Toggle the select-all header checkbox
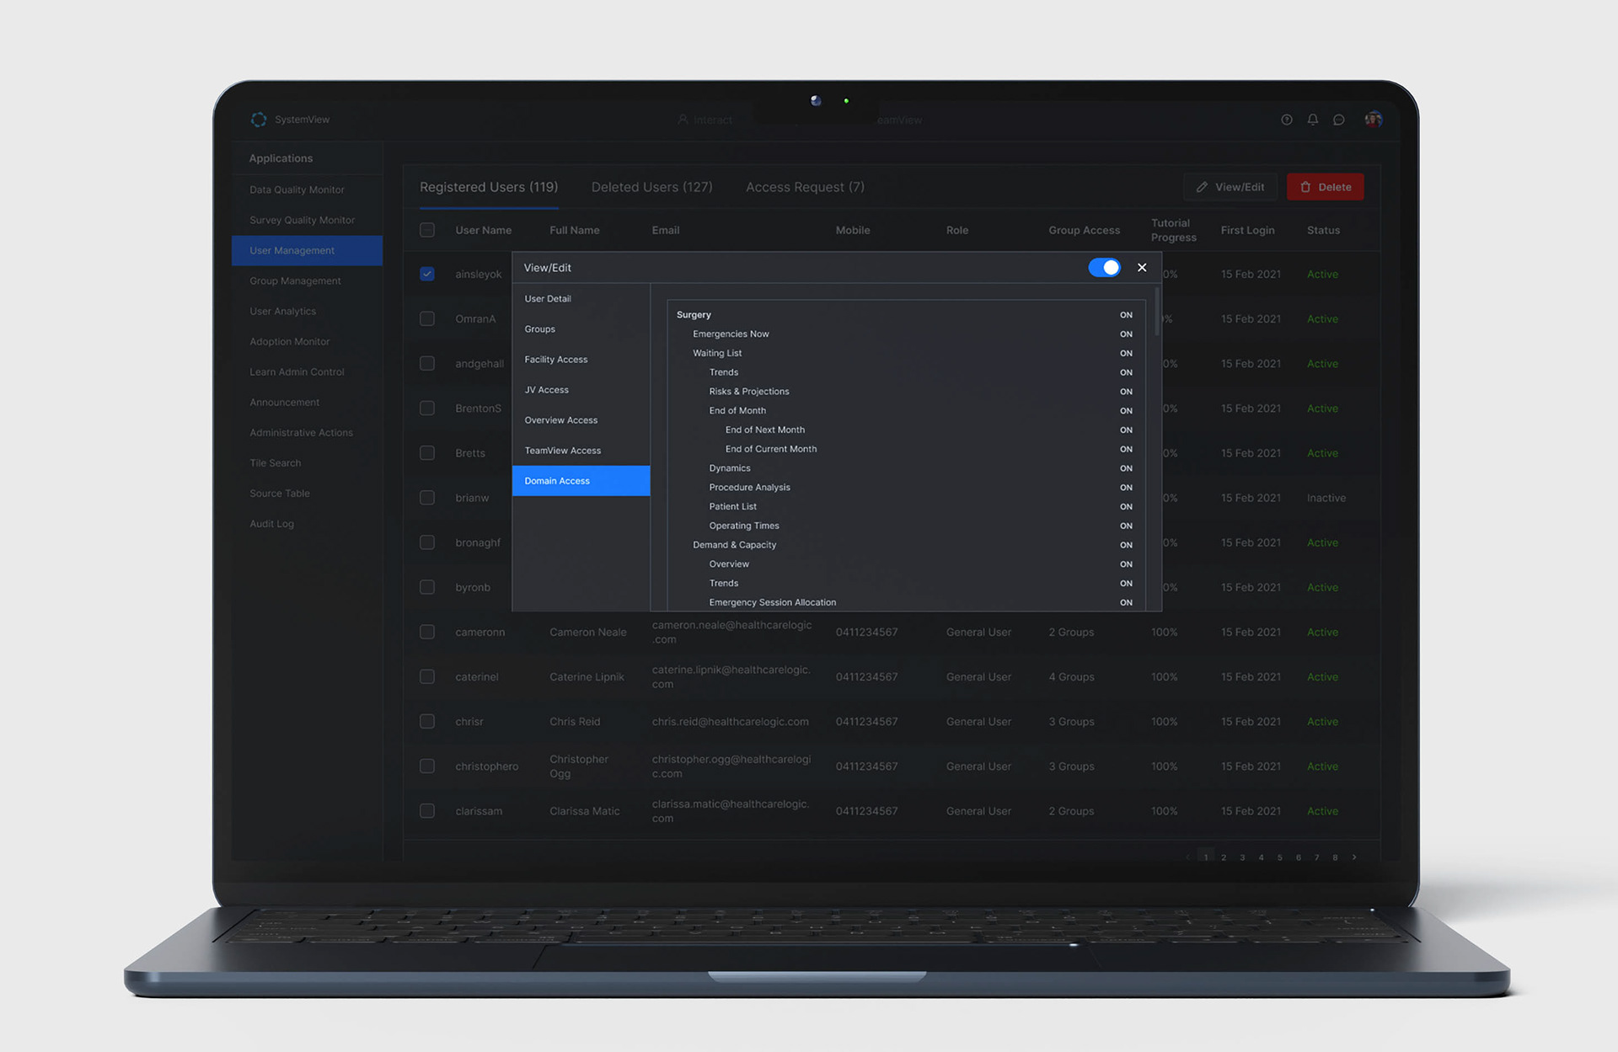Screen dimensions: 1618x1052 click(427, 230)
